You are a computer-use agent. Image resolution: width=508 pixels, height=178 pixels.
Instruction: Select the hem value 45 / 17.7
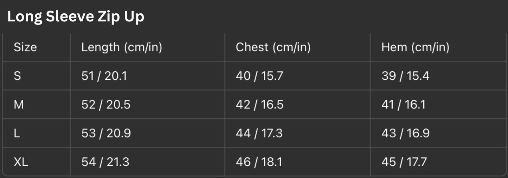point(404,162)
